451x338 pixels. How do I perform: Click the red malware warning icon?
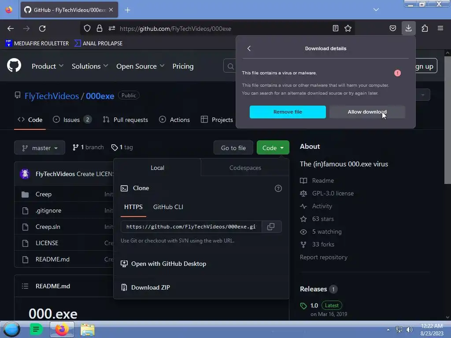click(398, 73)
